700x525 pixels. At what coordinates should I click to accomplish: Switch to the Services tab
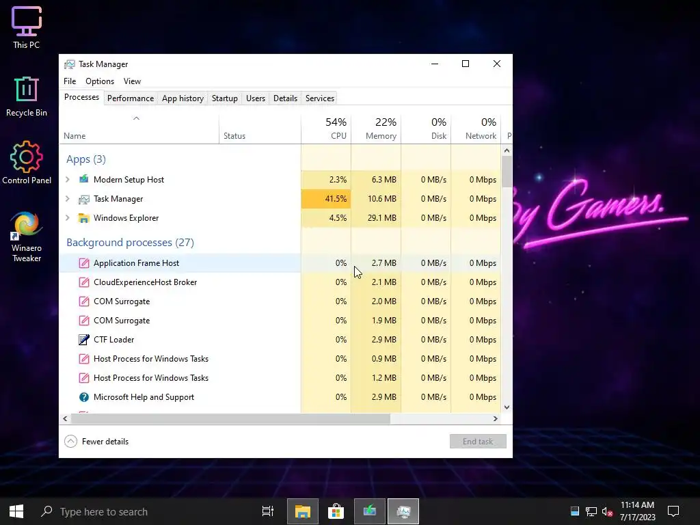(x=320, y=98)
